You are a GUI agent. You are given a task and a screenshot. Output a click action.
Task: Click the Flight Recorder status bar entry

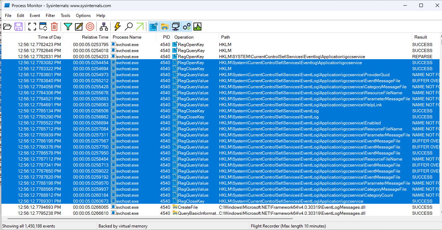tap(289, 226)
